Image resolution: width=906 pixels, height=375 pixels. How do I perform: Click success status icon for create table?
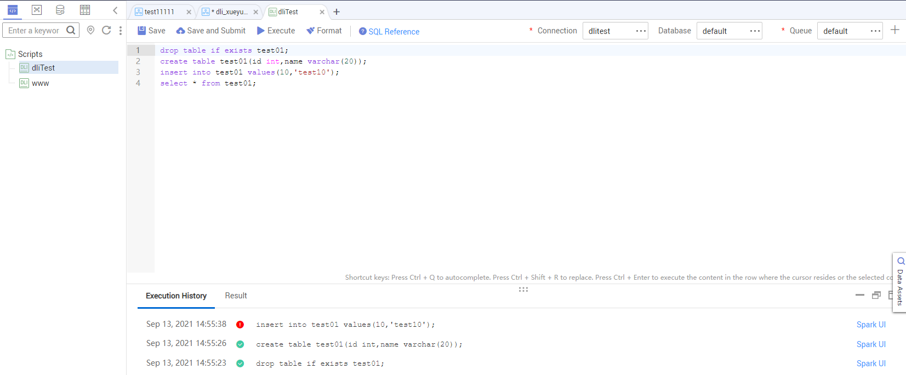pyautogui.click(x=240, y=344)
